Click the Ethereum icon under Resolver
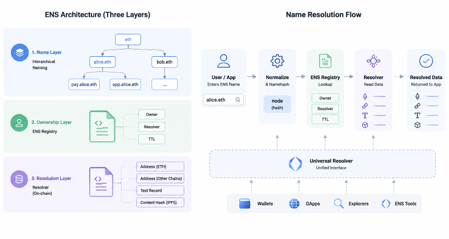Image resolution: width=449 pixels, height=239 pixels. coord(365,96)
